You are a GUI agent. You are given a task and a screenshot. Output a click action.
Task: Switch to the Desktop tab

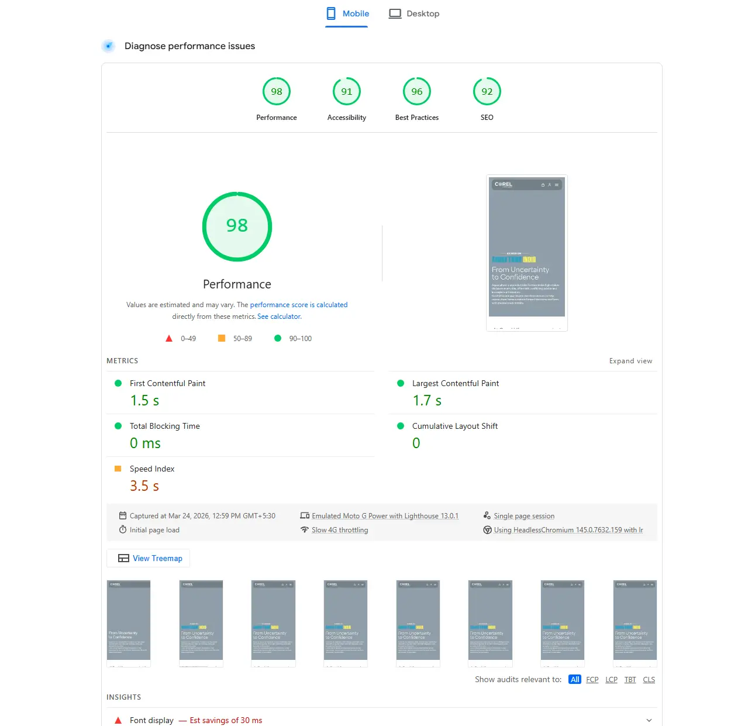coord(414,13)
